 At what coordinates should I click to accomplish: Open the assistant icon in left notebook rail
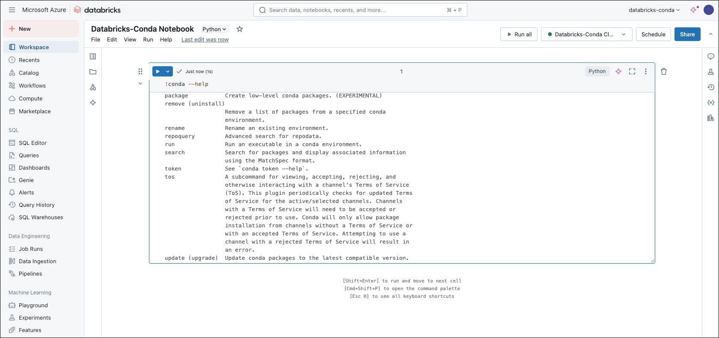pos(93,103)
